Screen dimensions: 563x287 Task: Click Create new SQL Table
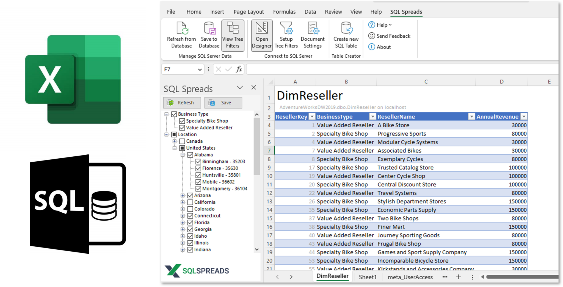(346, 35)
